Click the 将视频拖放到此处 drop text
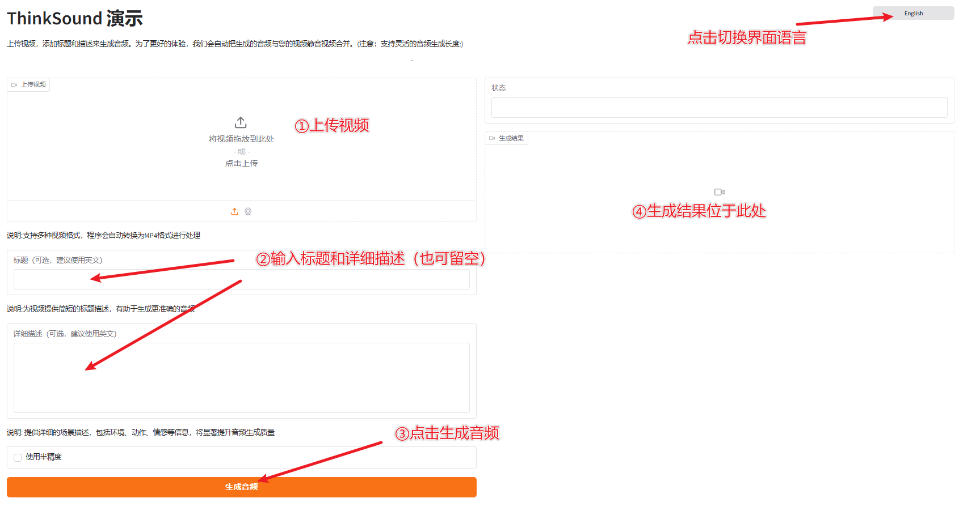Screen dimensions: 976x511 tap(241, 139)
